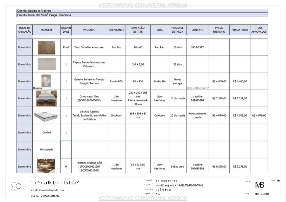Viewport: 286px width, 202px height.
Task: Click the MS initials in title block
Action: click(x=259, y=185)
